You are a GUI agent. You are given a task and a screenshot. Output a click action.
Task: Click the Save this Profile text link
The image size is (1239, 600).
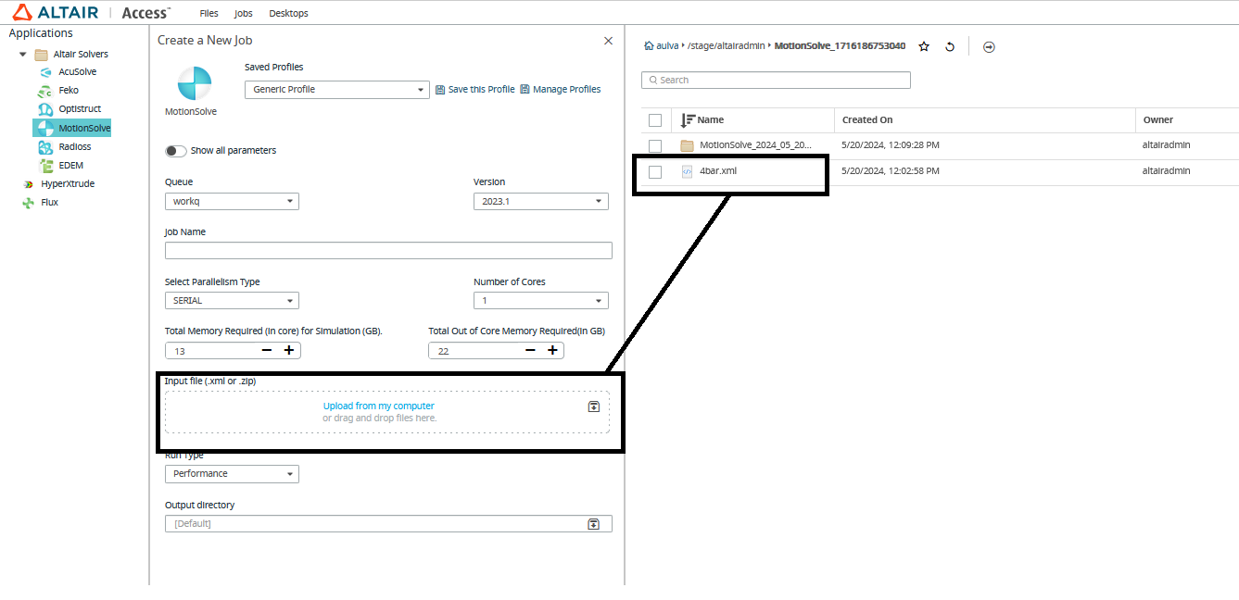coord(481,89)
